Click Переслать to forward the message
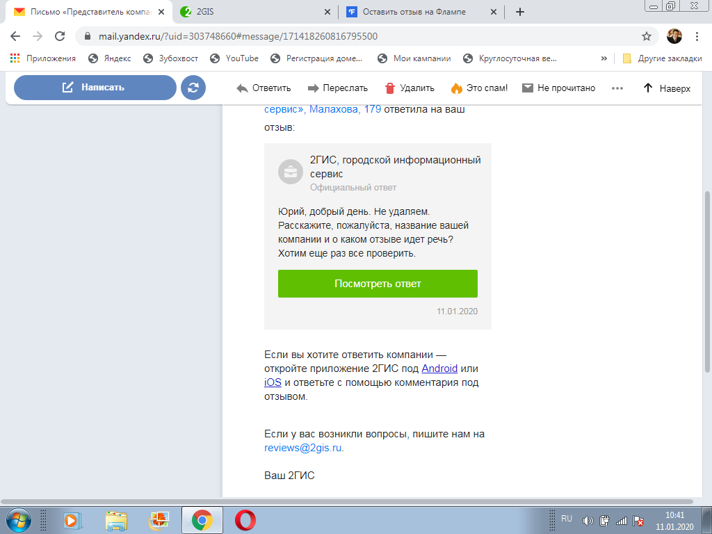The width and height of the screenshot is (712, 534). point(337,88)
